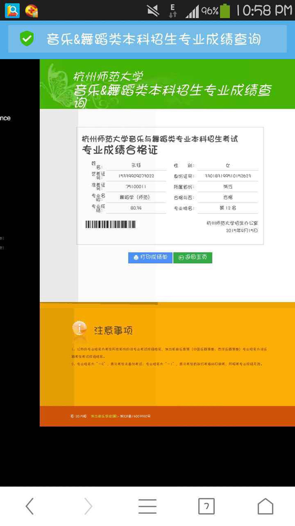Viewport: 295px width, 526px height.
Task: Click the 返回主页 return home button
Action: (193, 258)
